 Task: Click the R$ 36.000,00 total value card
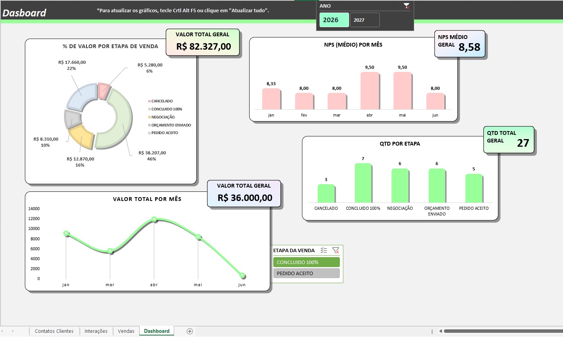[244, 194]
